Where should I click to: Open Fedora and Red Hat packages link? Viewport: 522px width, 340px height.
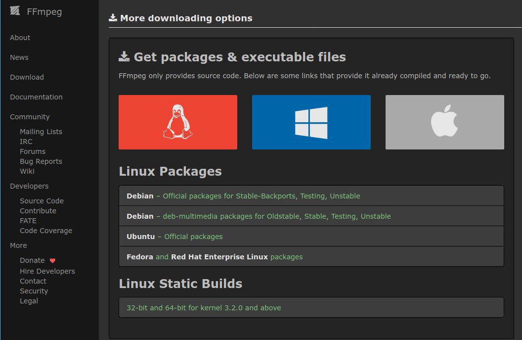coord(311,257)
